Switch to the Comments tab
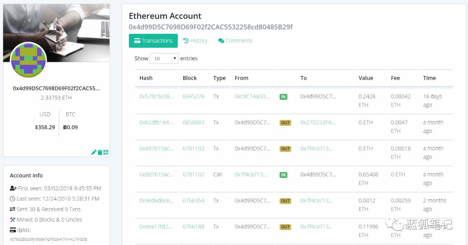This screenshot has width=468, height=245. click(235, 41)
